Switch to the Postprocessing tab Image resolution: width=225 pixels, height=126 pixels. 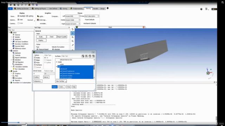coord(77,8)
